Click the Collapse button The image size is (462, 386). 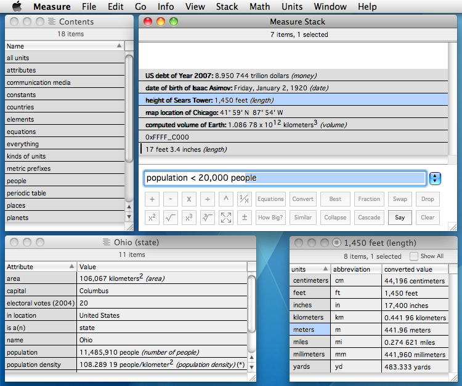(x=335, y=218)
